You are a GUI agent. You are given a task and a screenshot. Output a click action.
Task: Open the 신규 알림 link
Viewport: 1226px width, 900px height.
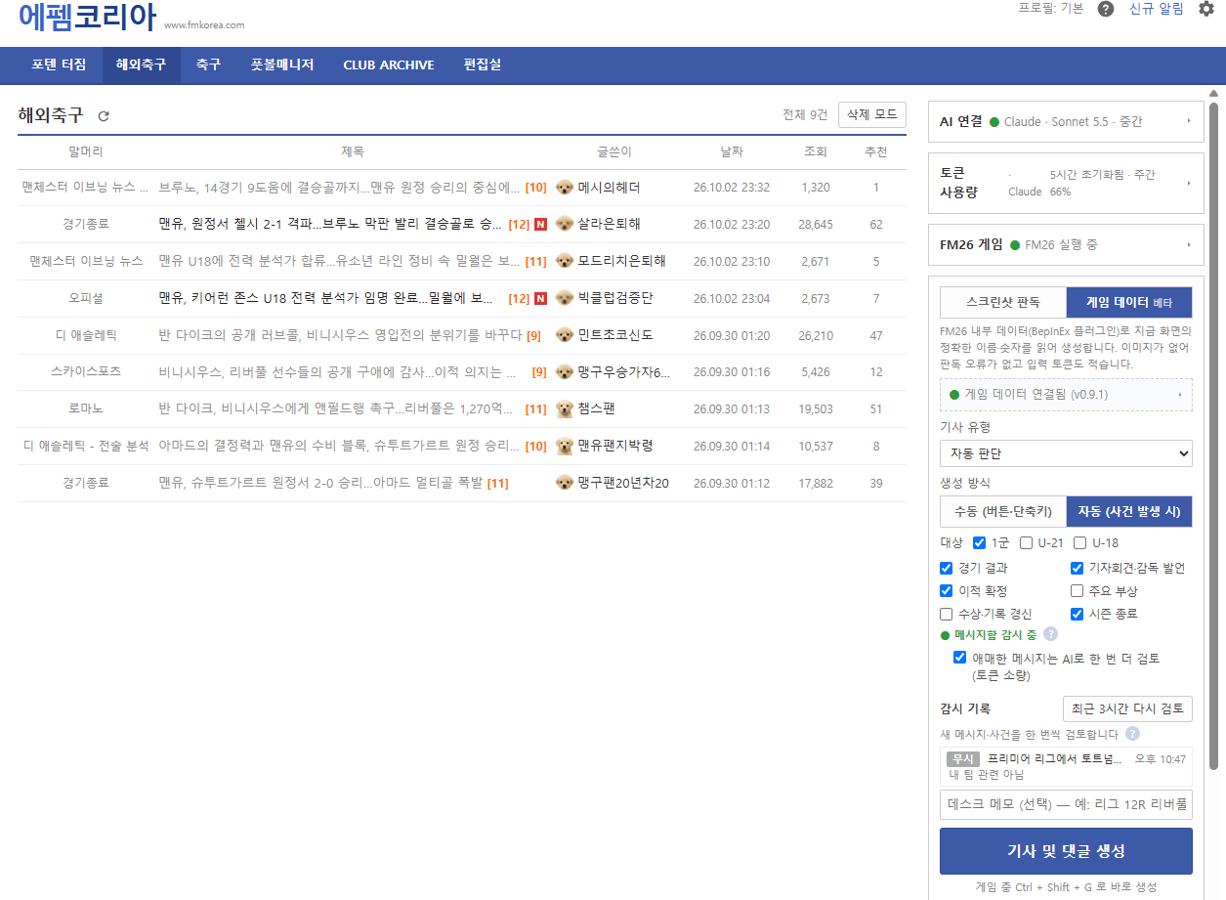point(1156,9)
